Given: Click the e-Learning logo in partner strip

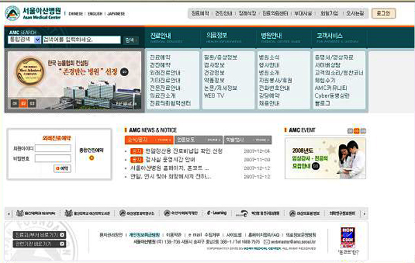Looking at the screenshot, I should (216, 213).
